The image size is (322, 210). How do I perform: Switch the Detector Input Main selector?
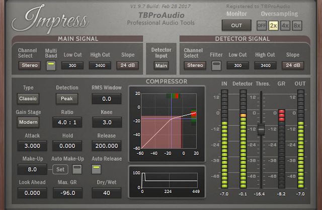161,66
